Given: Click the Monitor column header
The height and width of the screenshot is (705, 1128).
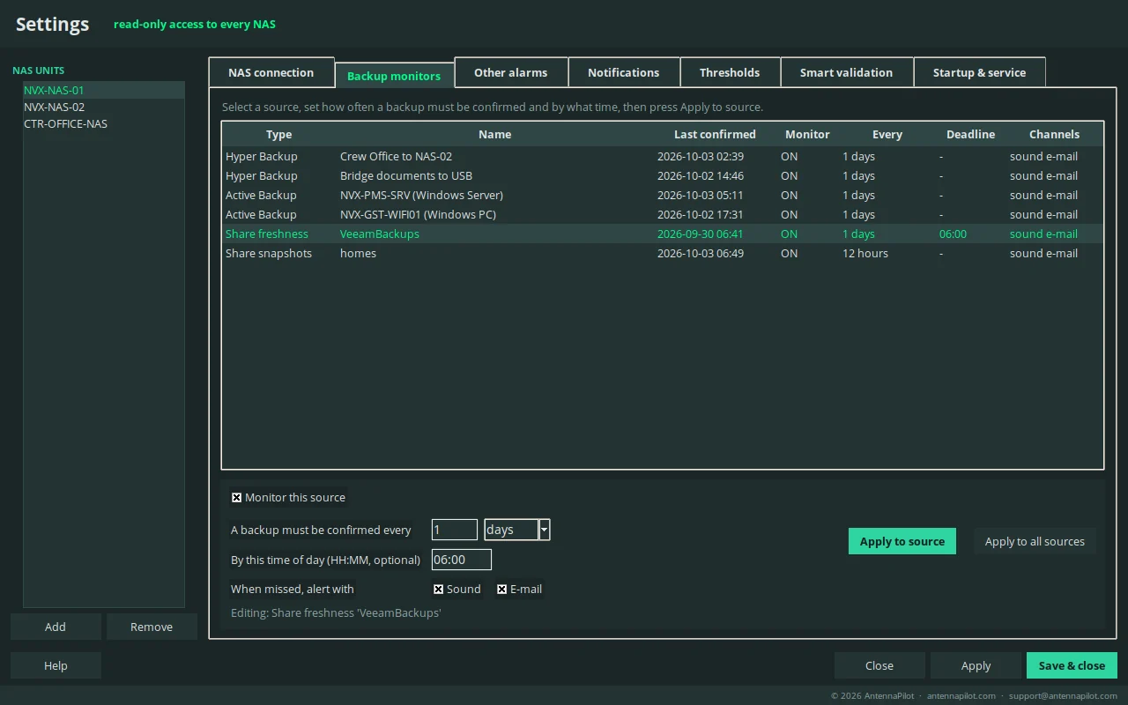Looking at the screenshot, I should (808, 134).
